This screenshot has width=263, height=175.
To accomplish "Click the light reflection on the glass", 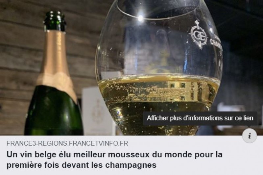I will [140, 18].
